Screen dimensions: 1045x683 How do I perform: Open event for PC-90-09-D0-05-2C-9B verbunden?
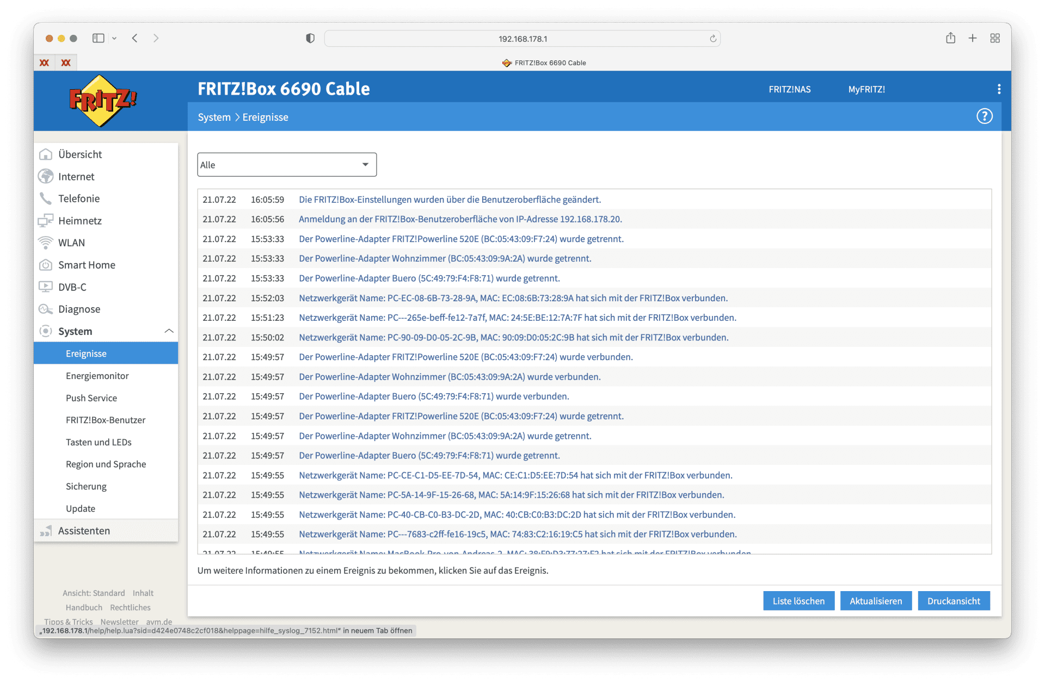[x=514, y=337]
